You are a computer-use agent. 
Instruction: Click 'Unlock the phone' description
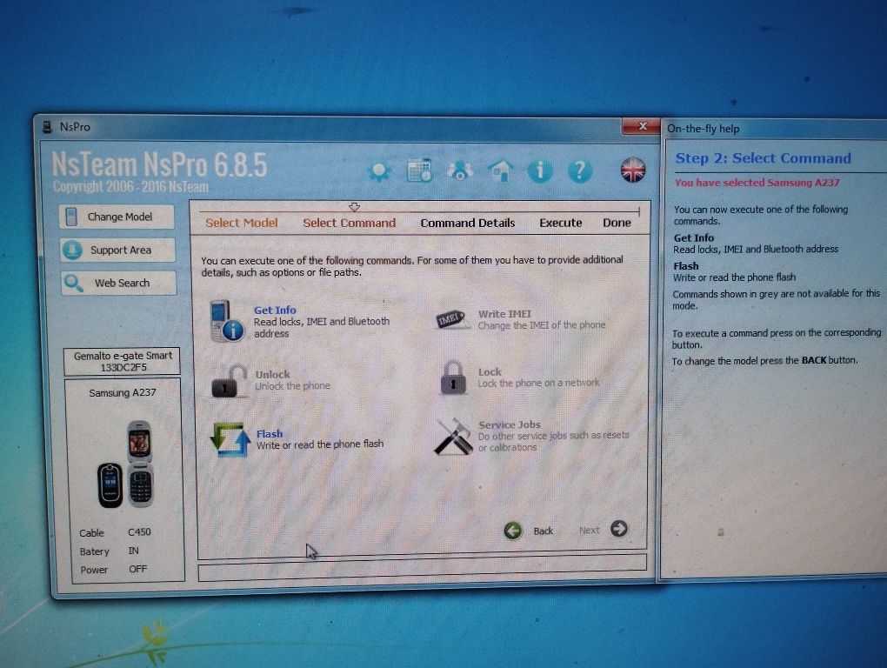click(292, 386)
